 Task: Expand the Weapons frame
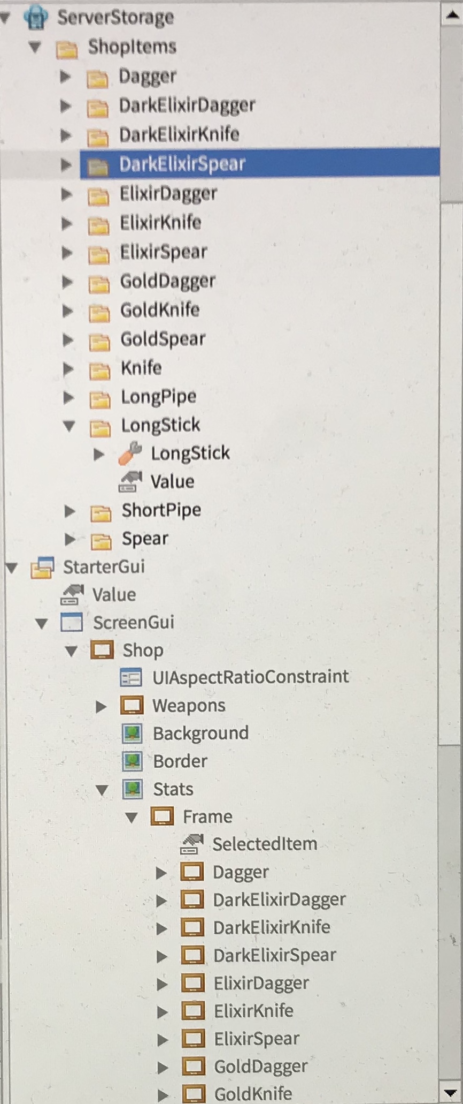click(x=102, y=705)
